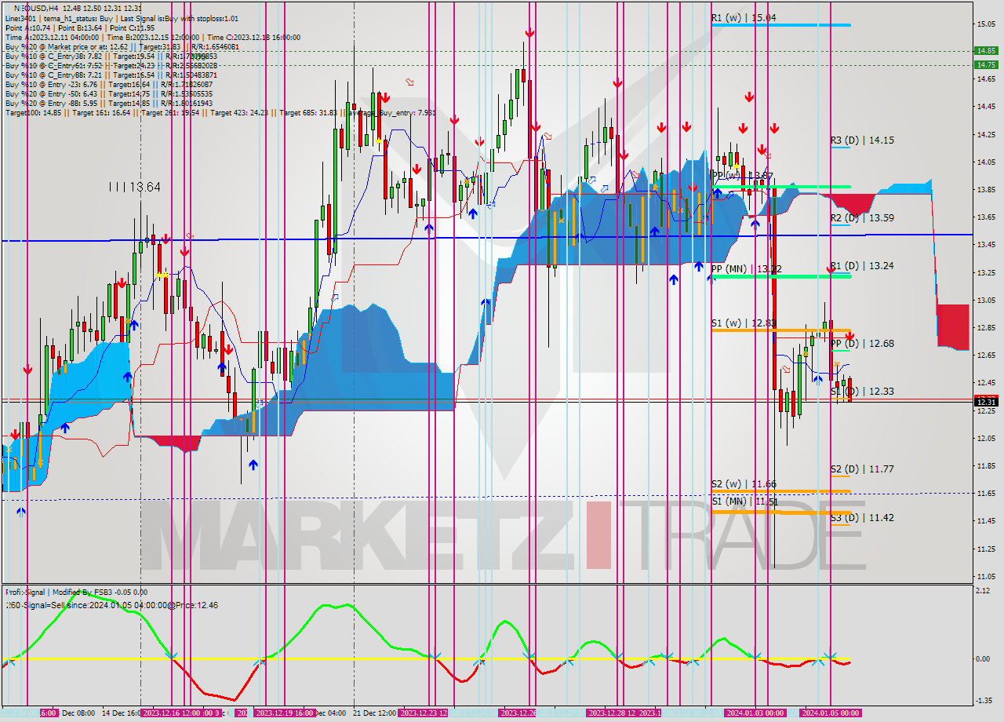Select the S2 (w) | 11.66 label
Image resolution: width=1004 pixels, height=722 pixels.
pyautogui.click(x=744, y=484)
